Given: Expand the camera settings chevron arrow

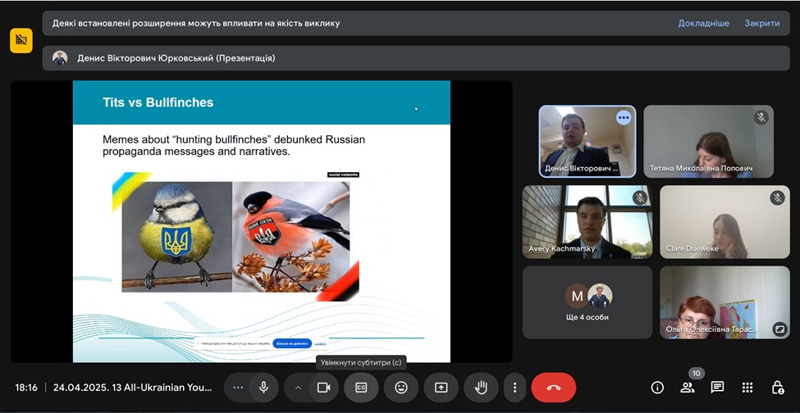Looking at the screenshot, I should click(299, 388).
